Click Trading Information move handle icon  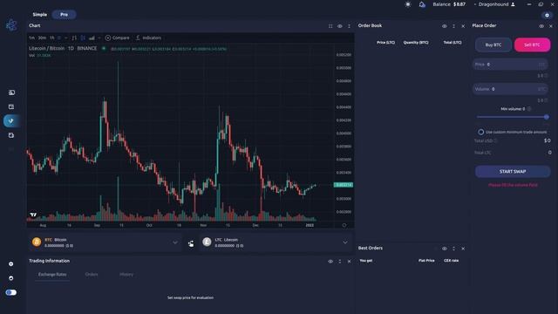click(x=340, y=262)
